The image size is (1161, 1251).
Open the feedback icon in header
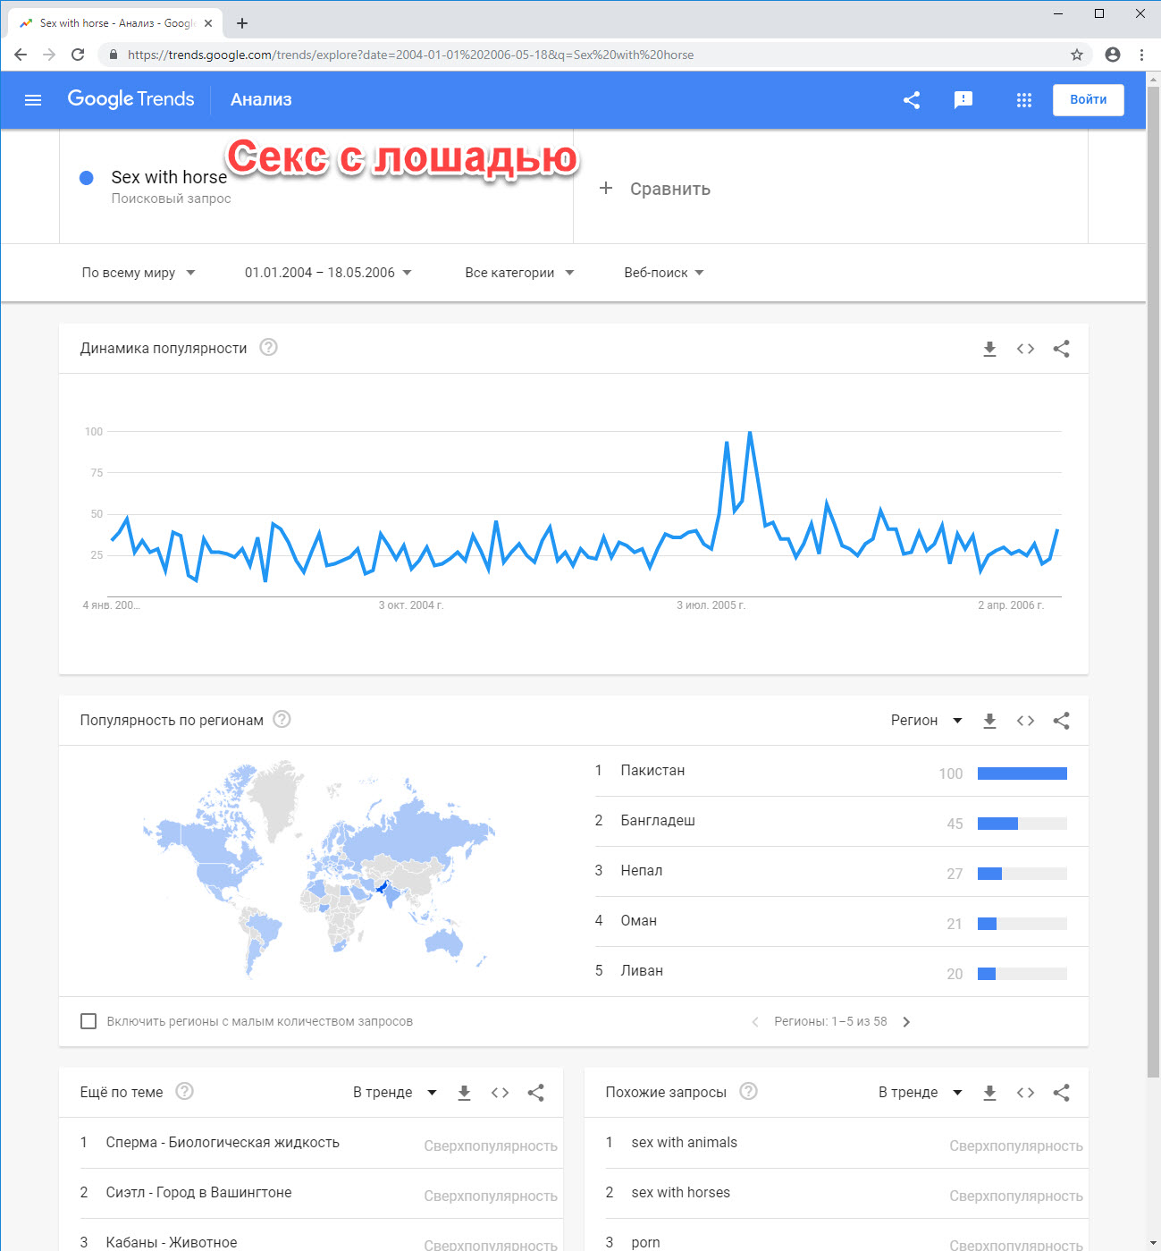[x=963, y=100]
